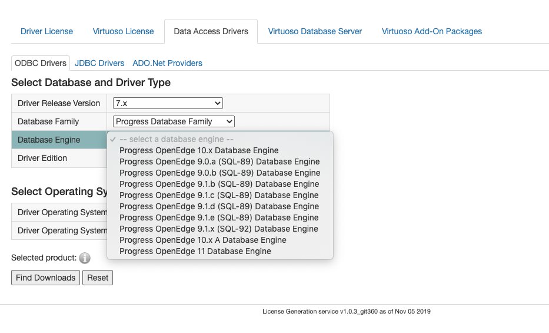The image size is (549, 333).
Task: Click the Select Database and Driver Type heading
Action: click(x=91, y=83)
